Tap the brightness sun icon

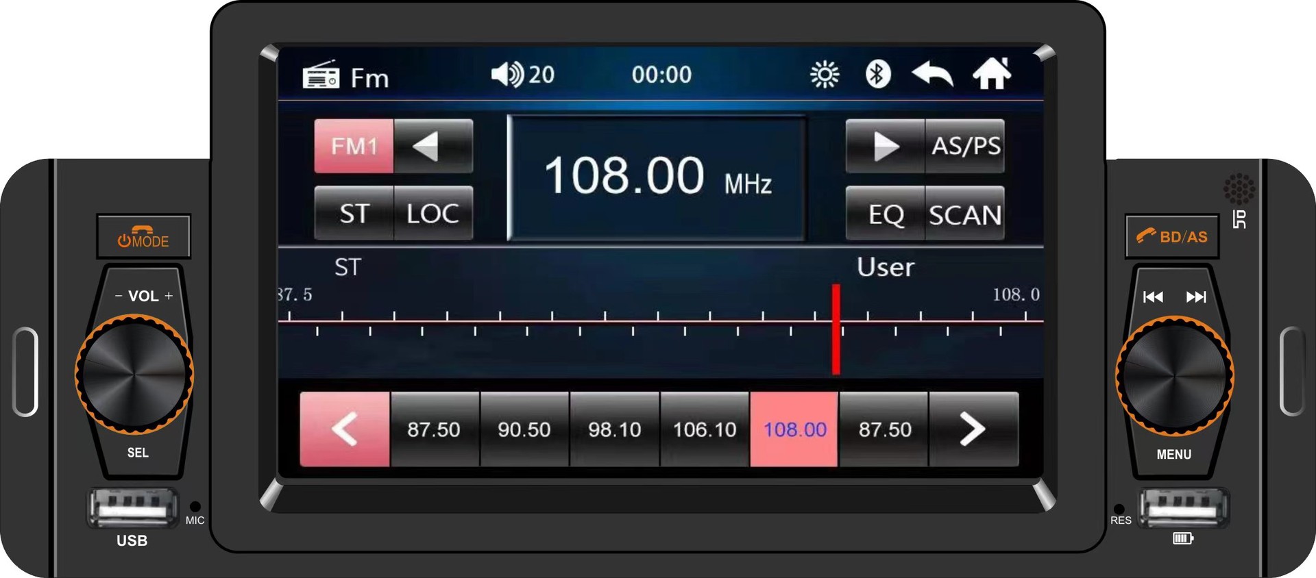point(825,75)
